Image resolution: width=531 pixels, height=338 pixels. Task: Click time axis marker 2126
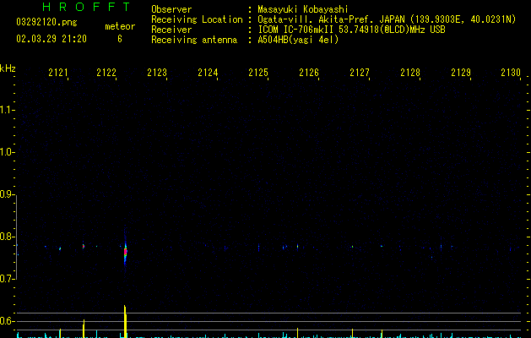[x=309, y=73]
